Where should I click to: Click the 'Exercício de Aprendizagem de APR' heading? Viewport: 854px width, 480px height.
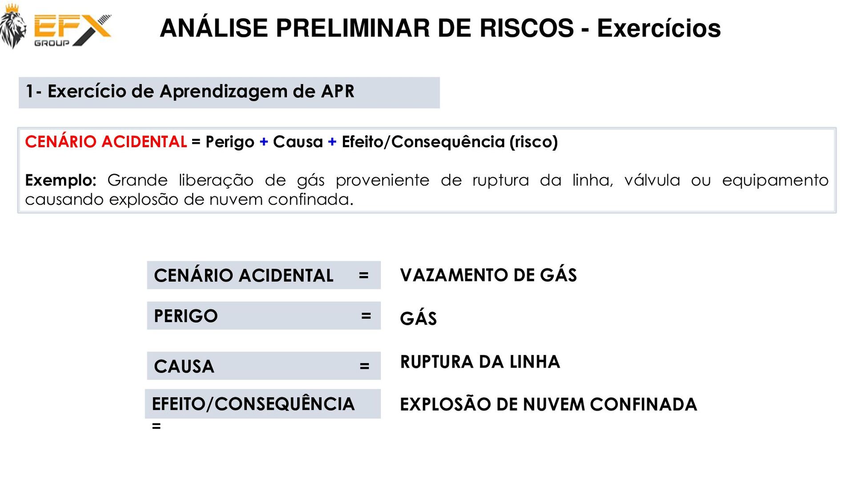201,92
